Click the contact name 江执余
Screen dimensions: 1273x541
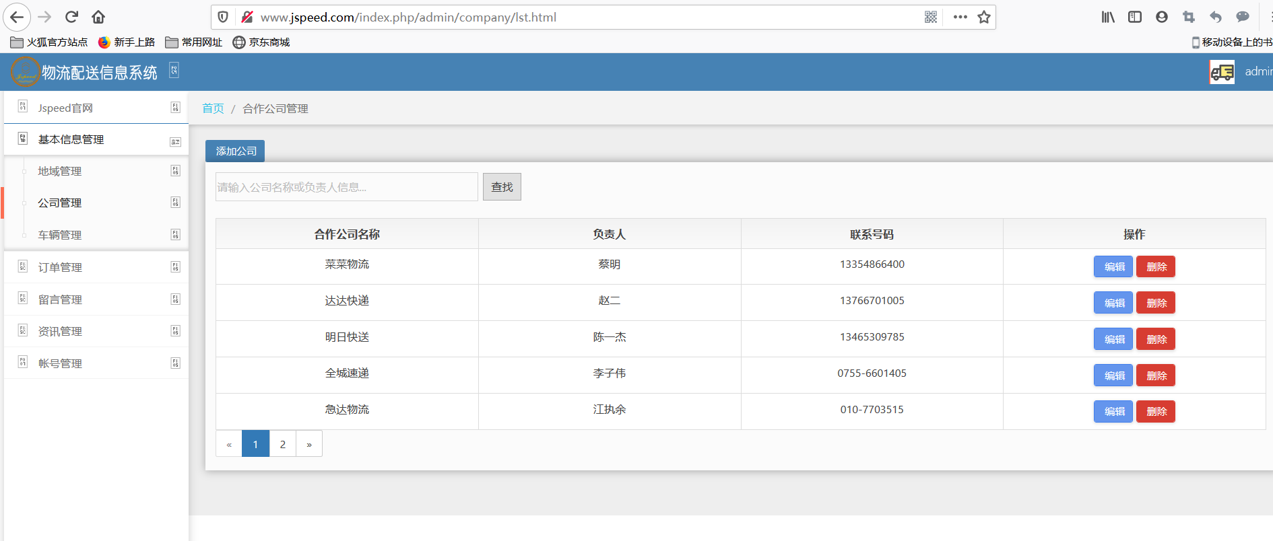click(610, 410)
